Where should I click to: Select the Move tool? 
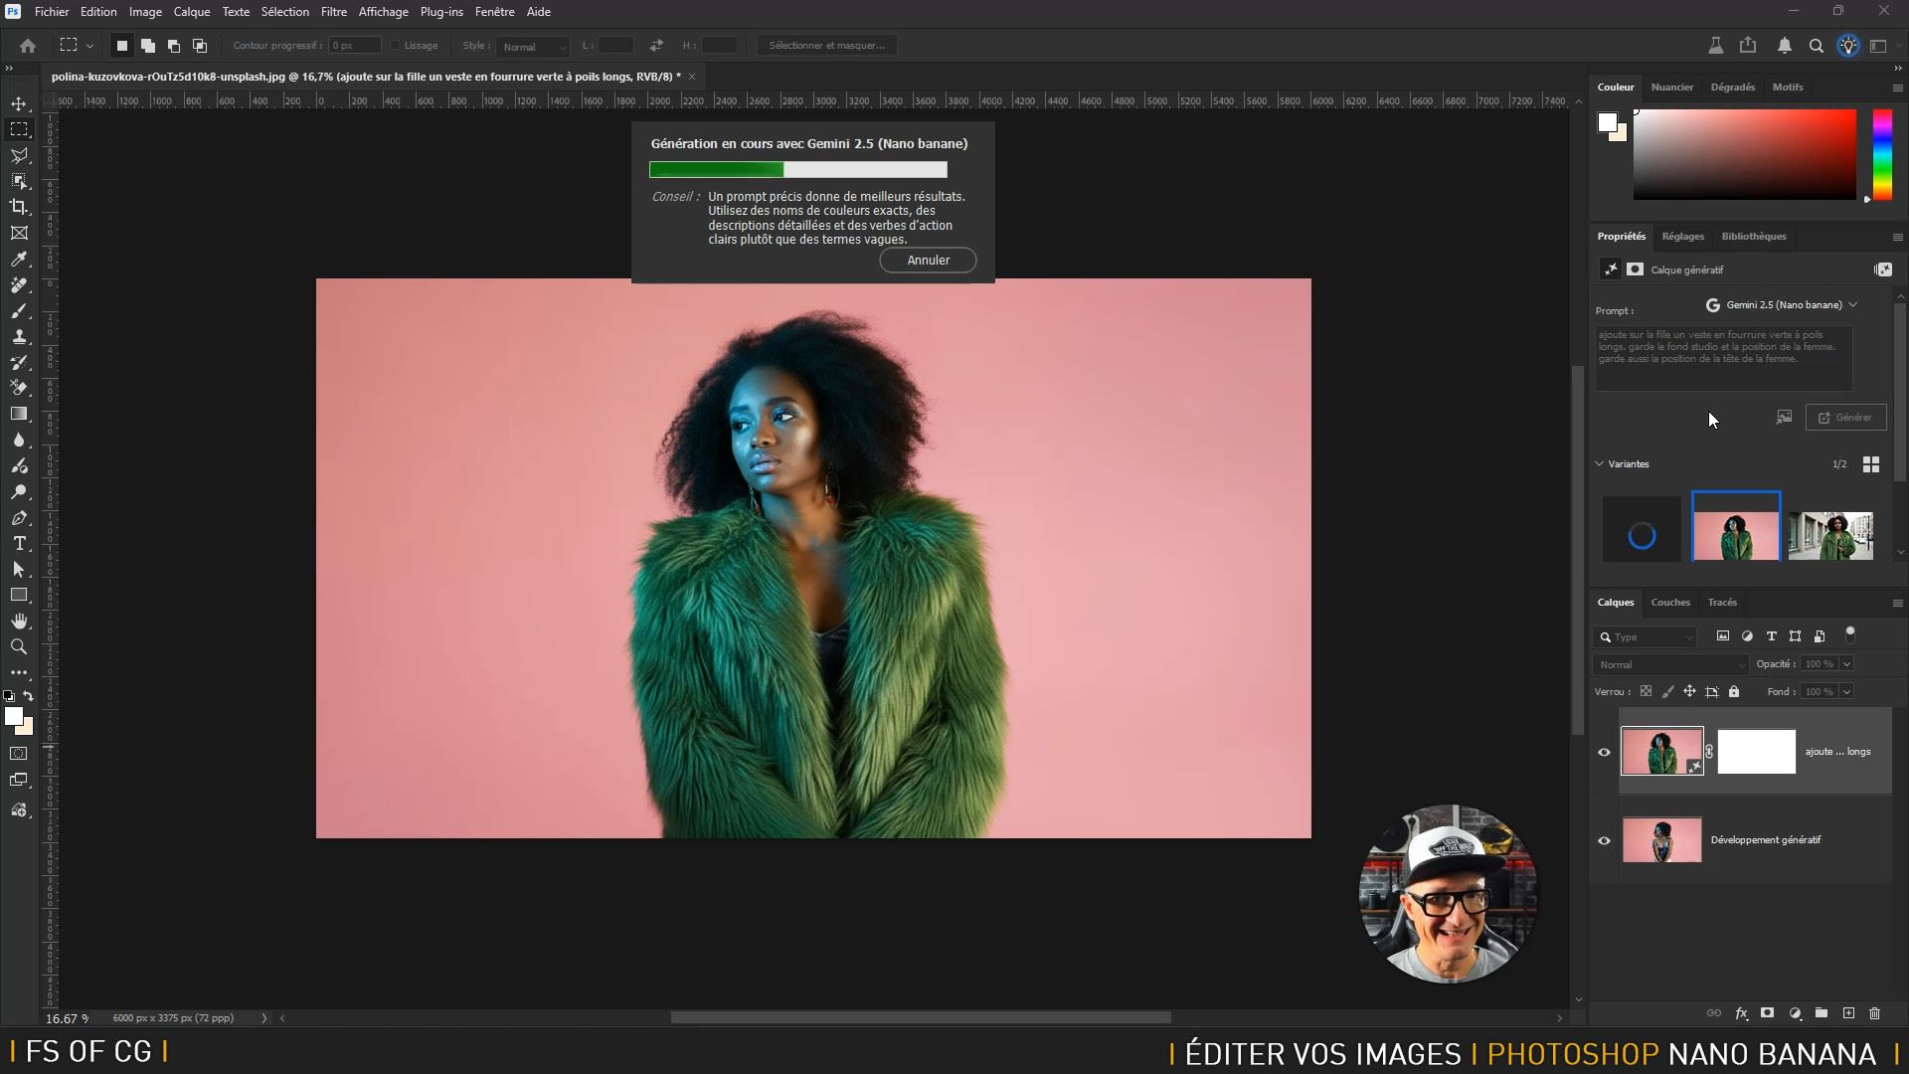click(19, 103)
